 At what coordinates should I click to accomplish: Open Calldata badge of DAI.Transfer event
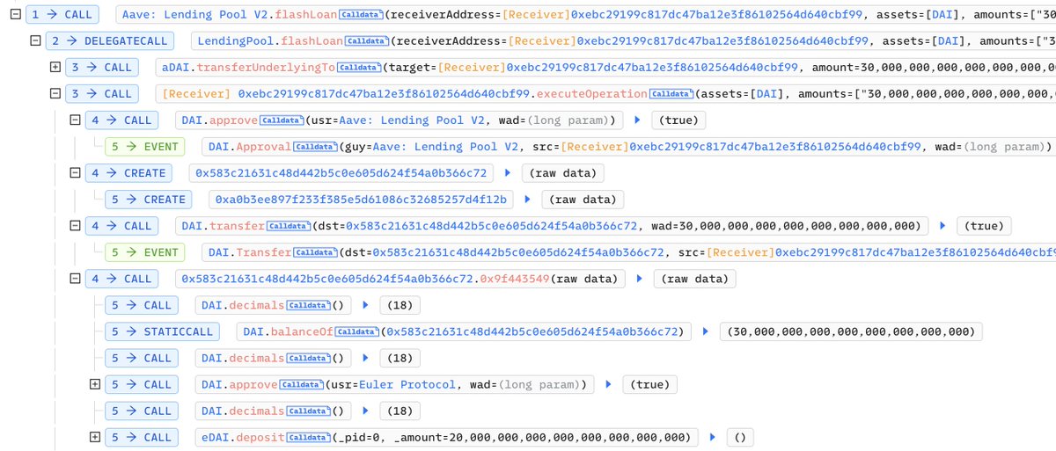(x=316, y=252)
